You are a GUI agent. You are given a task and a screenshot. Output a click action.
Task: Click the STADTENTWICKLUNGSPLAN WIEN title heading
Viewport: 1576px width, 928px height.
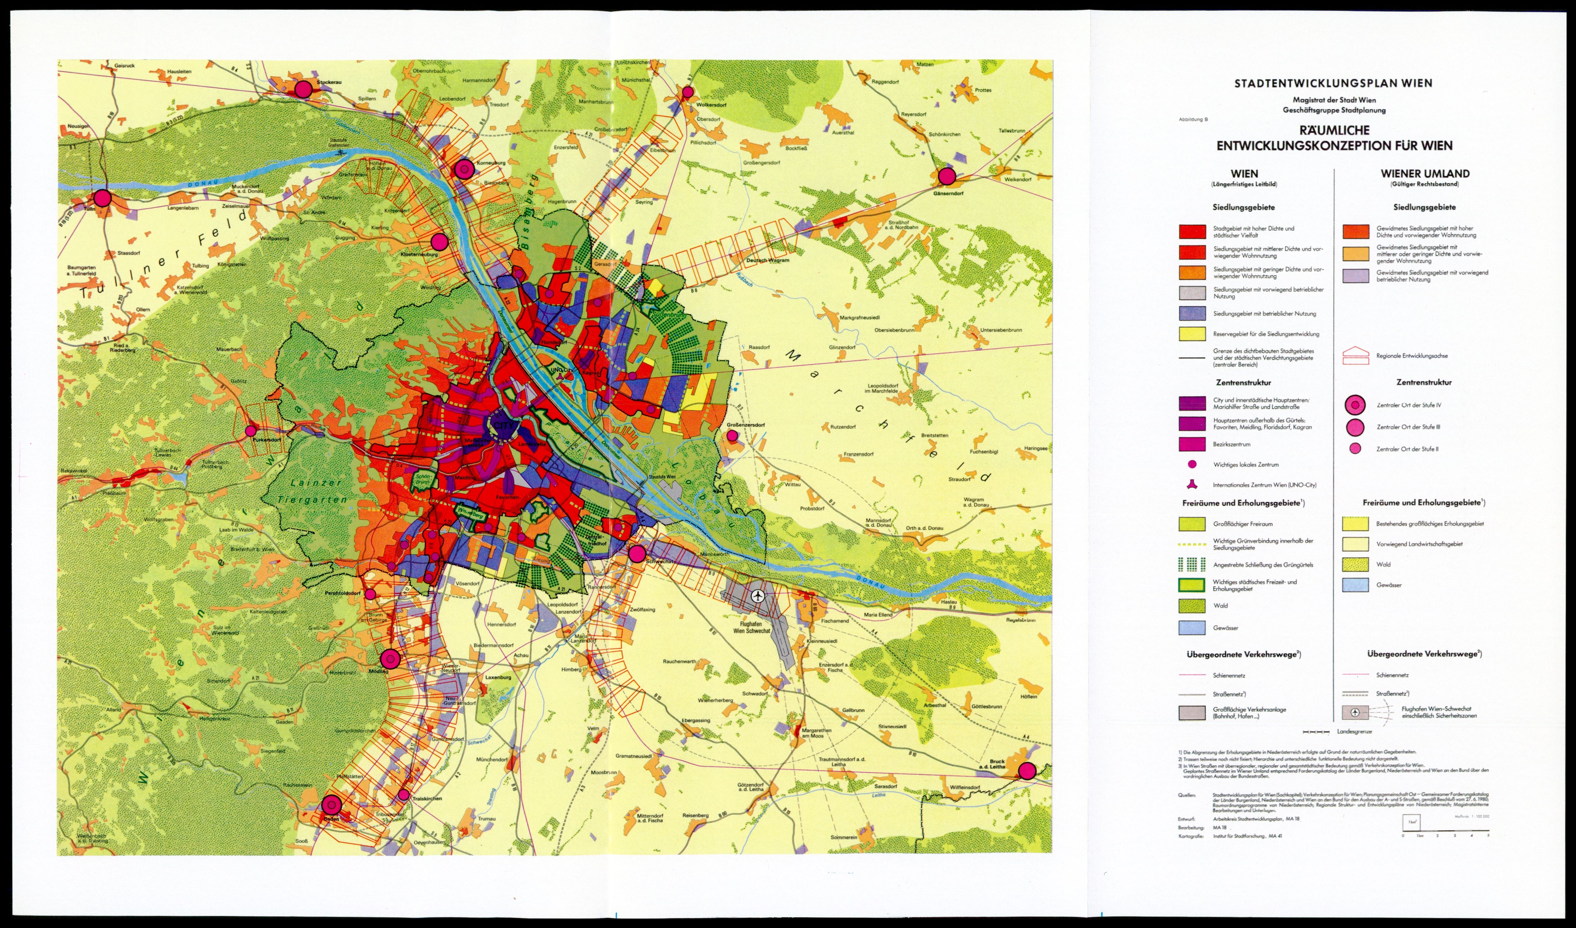(1333, 83)
